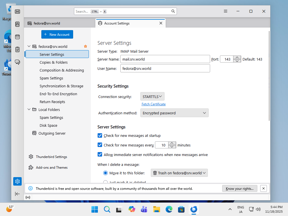Click the New Account button
The image size is (288, 216).
(x=57, y=35)
